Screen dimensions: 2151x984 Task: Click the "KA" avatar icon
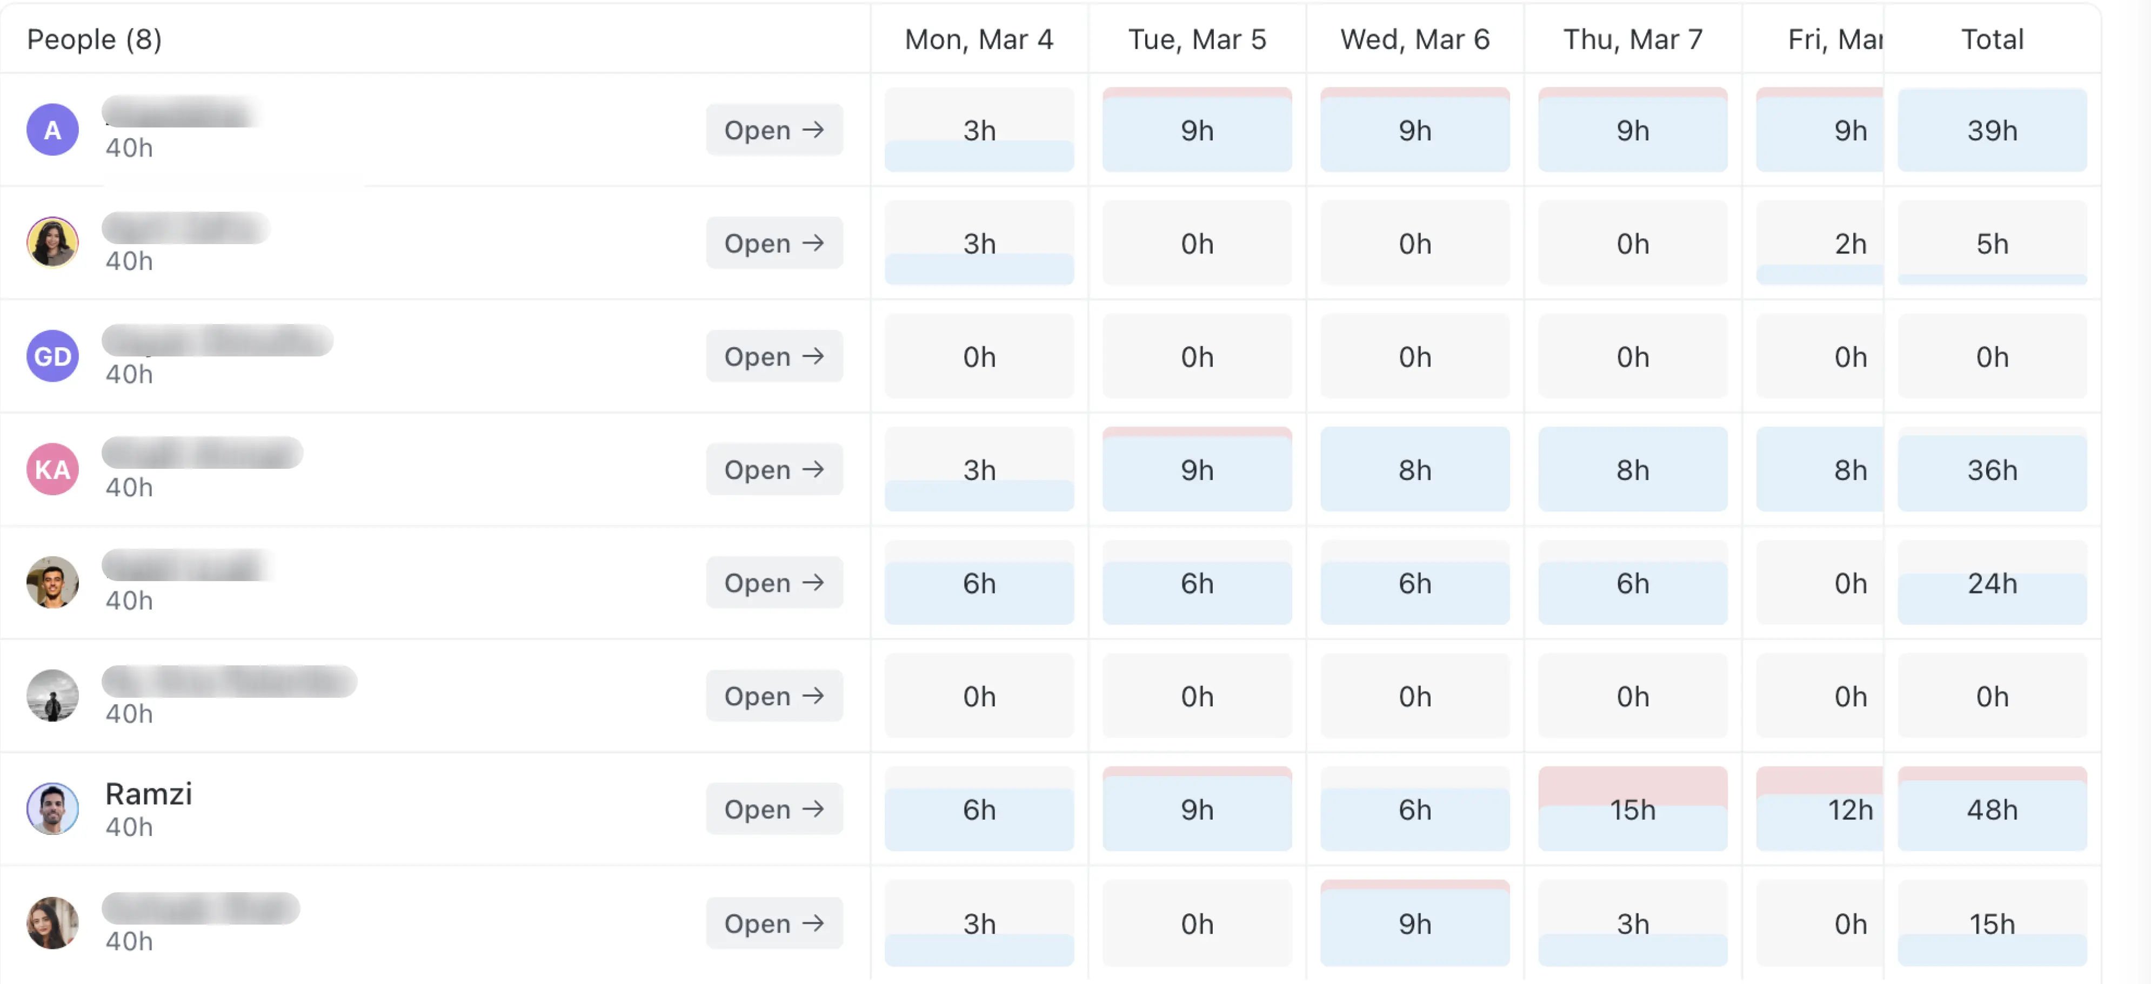point(52,469)
